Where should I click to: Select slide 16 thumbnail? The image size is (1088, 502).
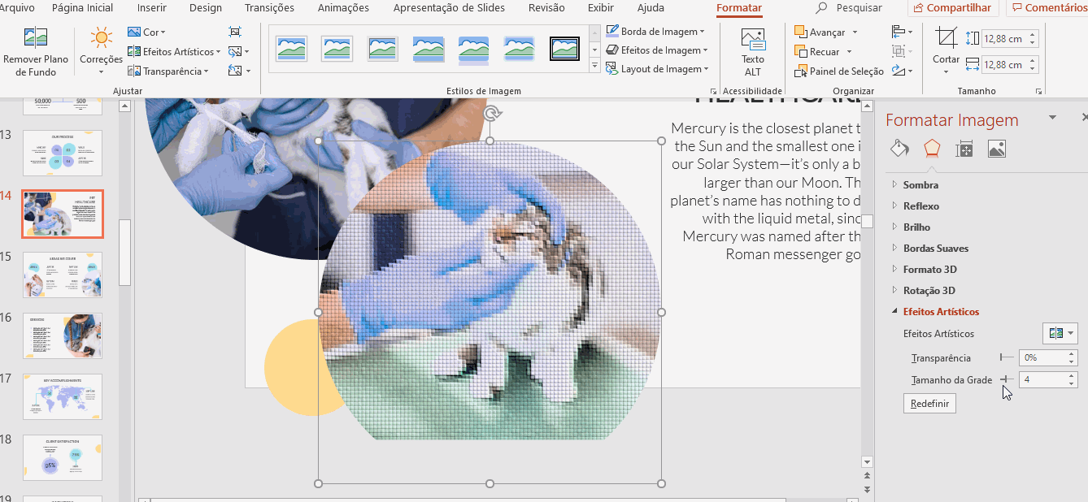click(63, 335)
